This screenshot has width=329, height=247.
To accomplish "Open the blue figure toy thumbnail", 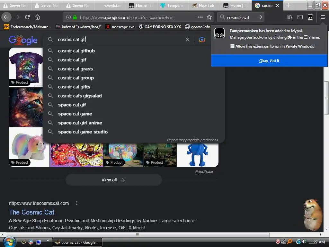I will [x=198, y=155].
